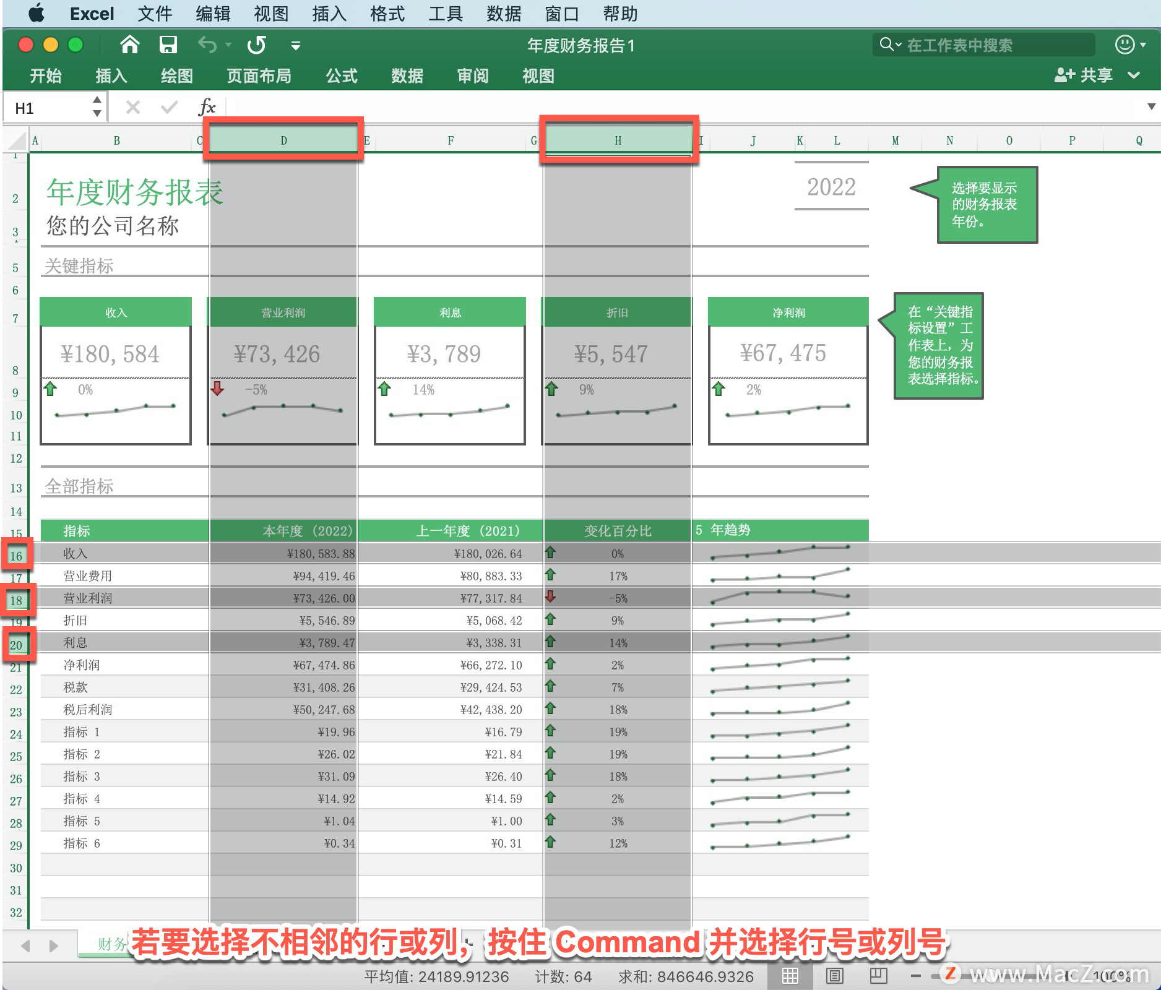Switch to Page Layout view icon
This screenshot has width=1161, height=990.
(834, 976)
